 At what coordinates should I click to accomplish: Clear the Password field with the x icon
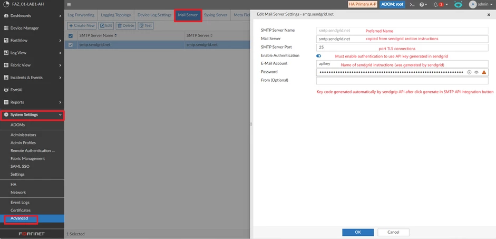tap(469, 72)
